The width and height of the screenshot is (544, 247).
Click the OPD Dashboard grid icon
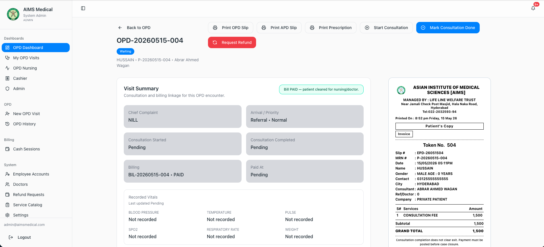(x=7, y=48)
